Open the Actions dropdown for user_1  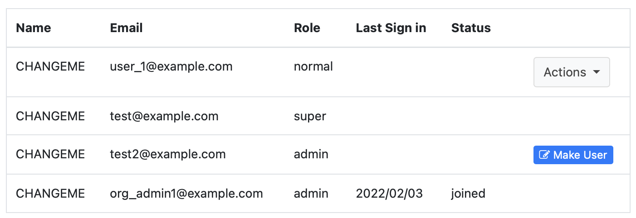[572, 72]
